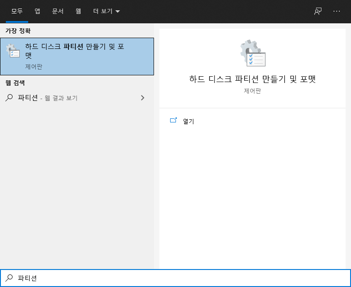The width and height of the screenshot is (351, 287).
Task: Click the web search magnifier icon beside 파티션
Action: [x=9, y=98]
